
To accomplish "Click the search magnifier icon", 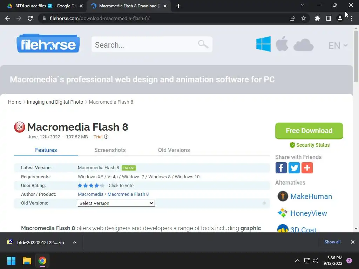I will pyautogui.click(x=203, y=44).
